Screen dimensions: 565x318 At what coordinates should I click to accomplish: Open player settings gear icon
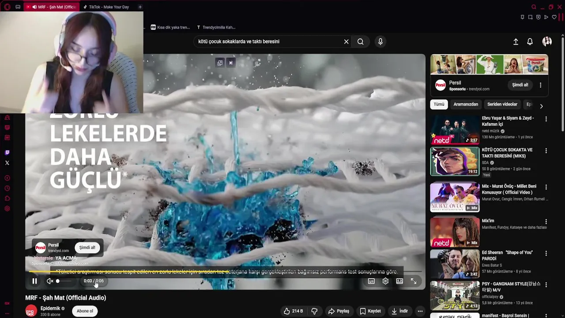(385, 281)
